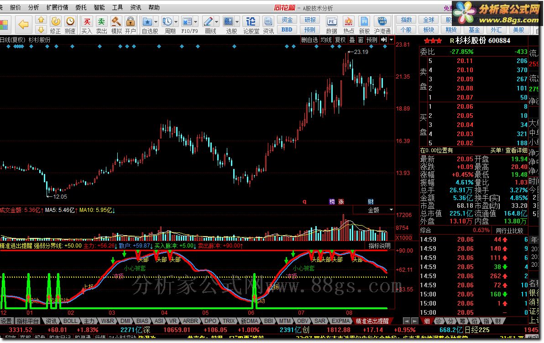
Task: Click the 测速 clock icon
Action: 70,22
